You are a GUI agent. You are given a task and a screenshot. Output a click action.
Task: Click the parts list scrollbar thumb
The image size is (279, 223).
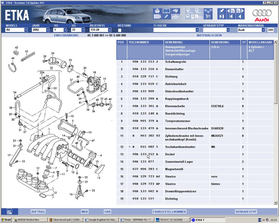(x=275, y=74)
